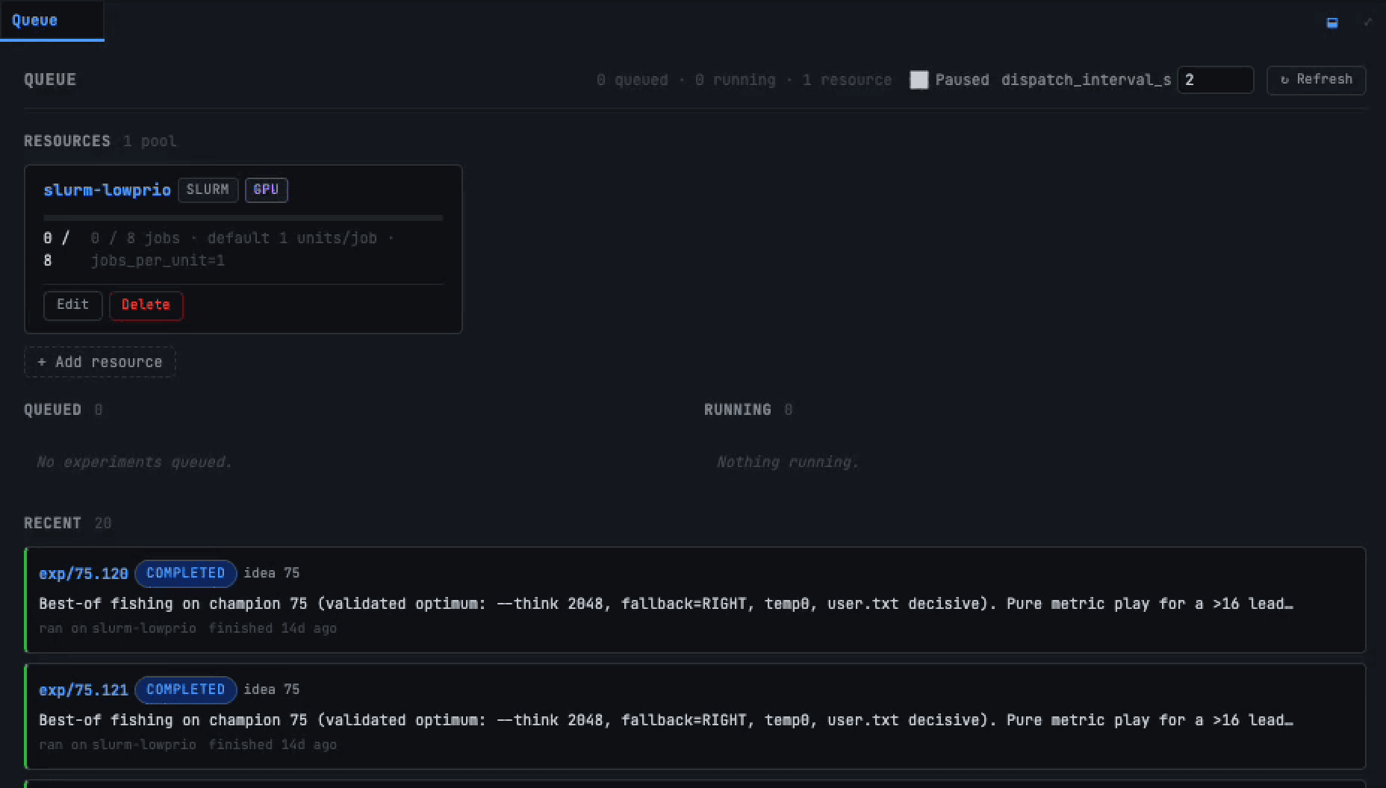Image resolution: width=1386 pixels, height=788 pixels.
Task: Click the slurm-lowprio usage progress bar
Action: click(x=243, y=218)
